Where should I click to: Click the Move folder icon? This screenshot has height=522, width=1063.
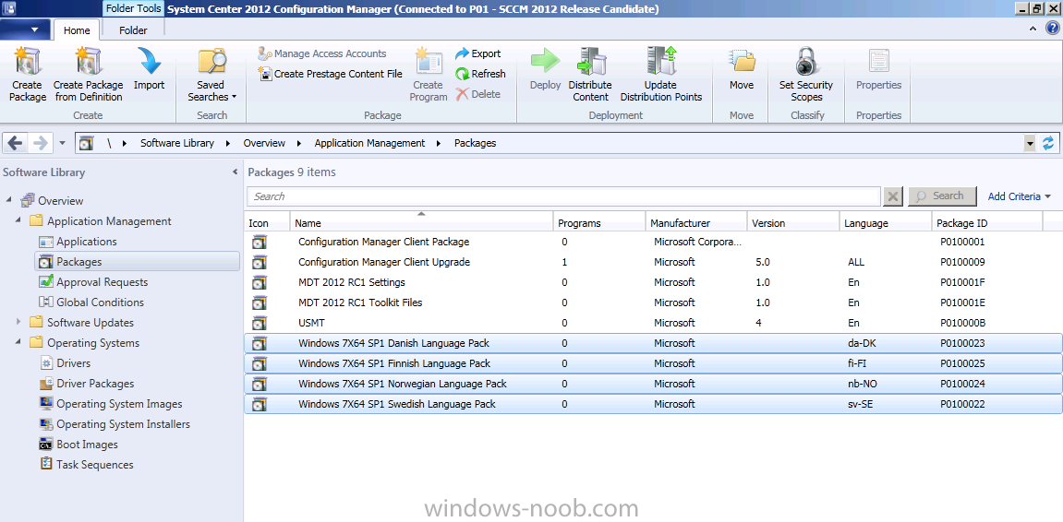coord(742,61)
